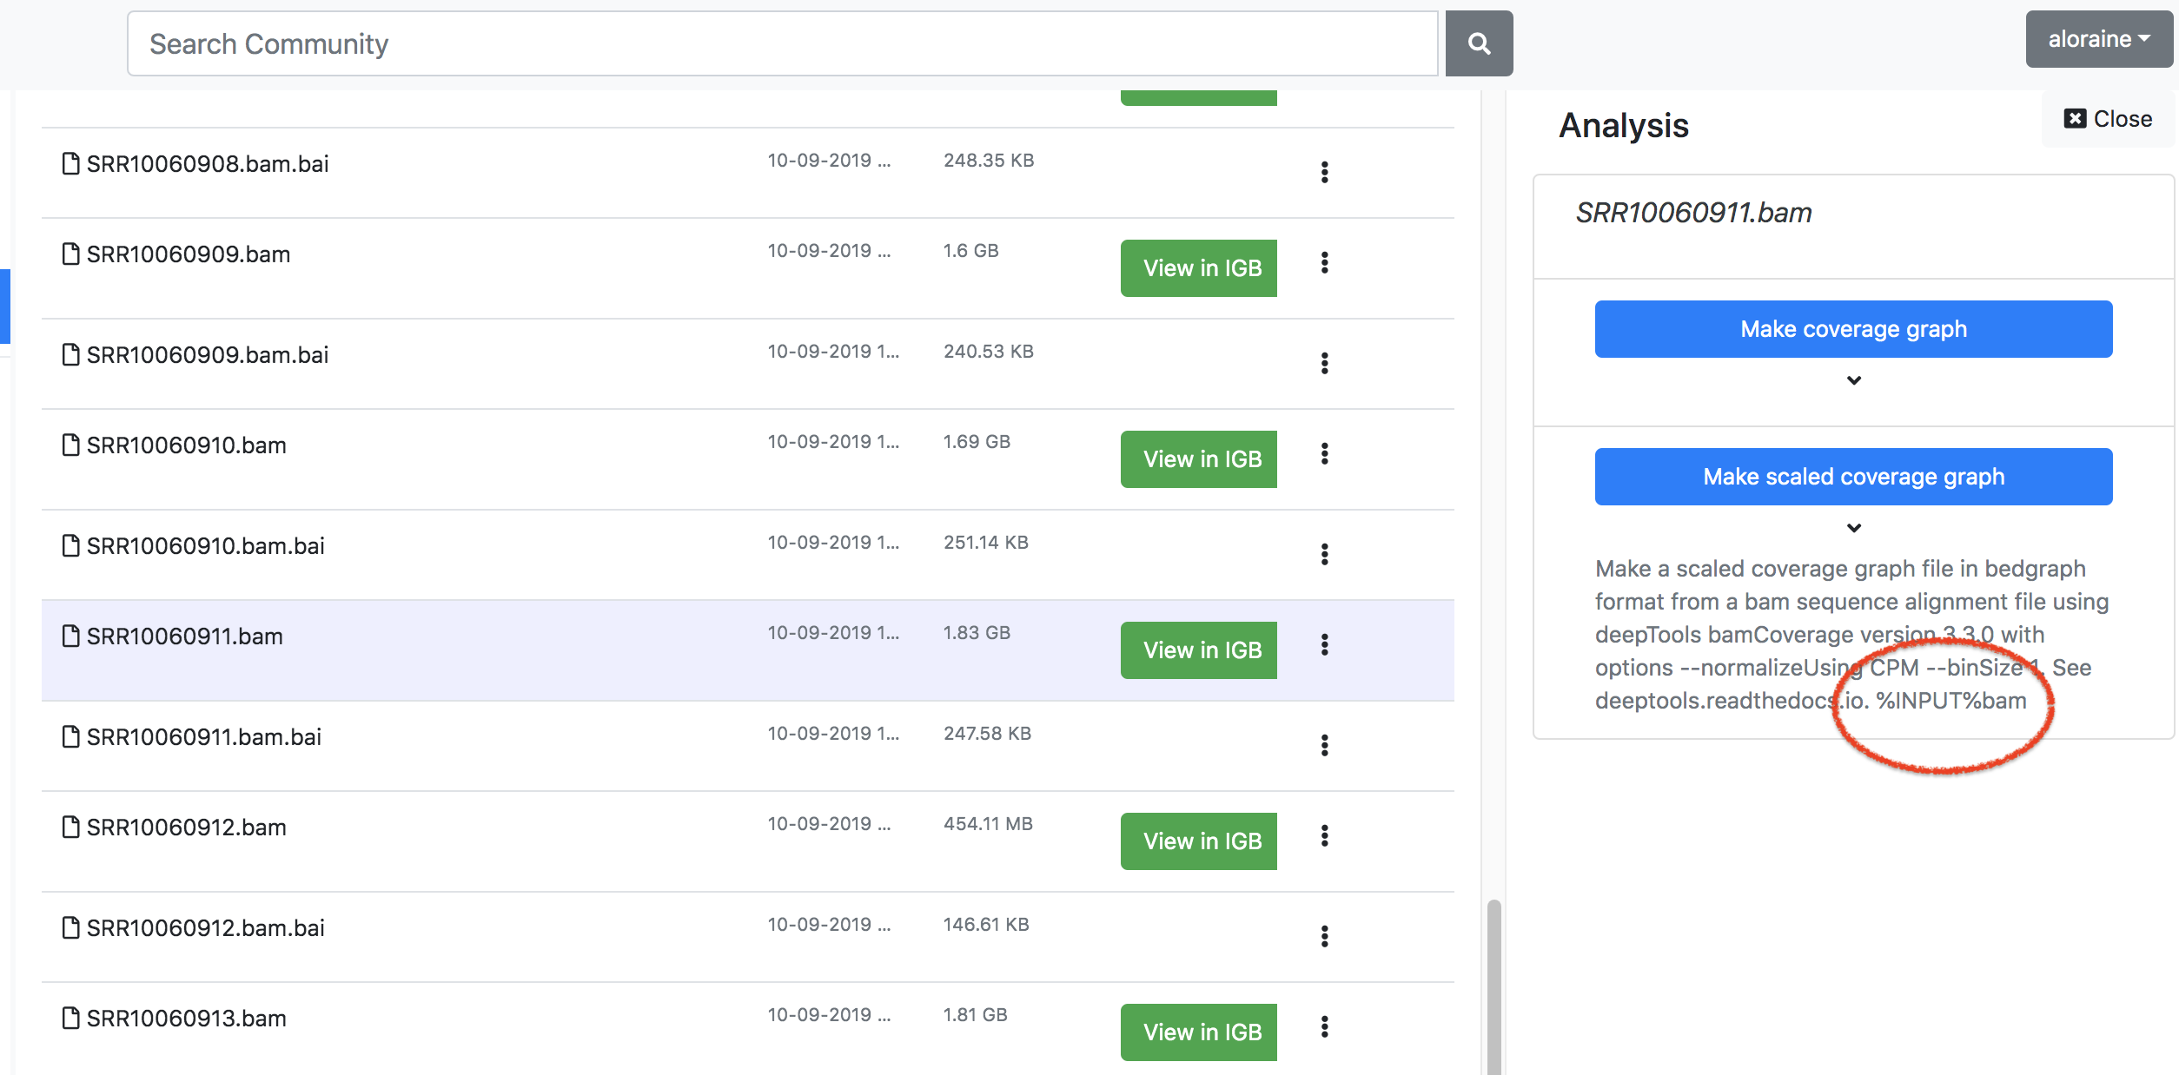The height and width of the screenshot is (1075, 2179).
Task: Open kebab menu for SRR10060908.bam.bai
Action: tap(1324, 172)
